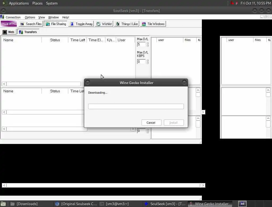This screenshot has height=207, width=272.
Task: Click the Search Files toolbar button
Action: (31, 24)
